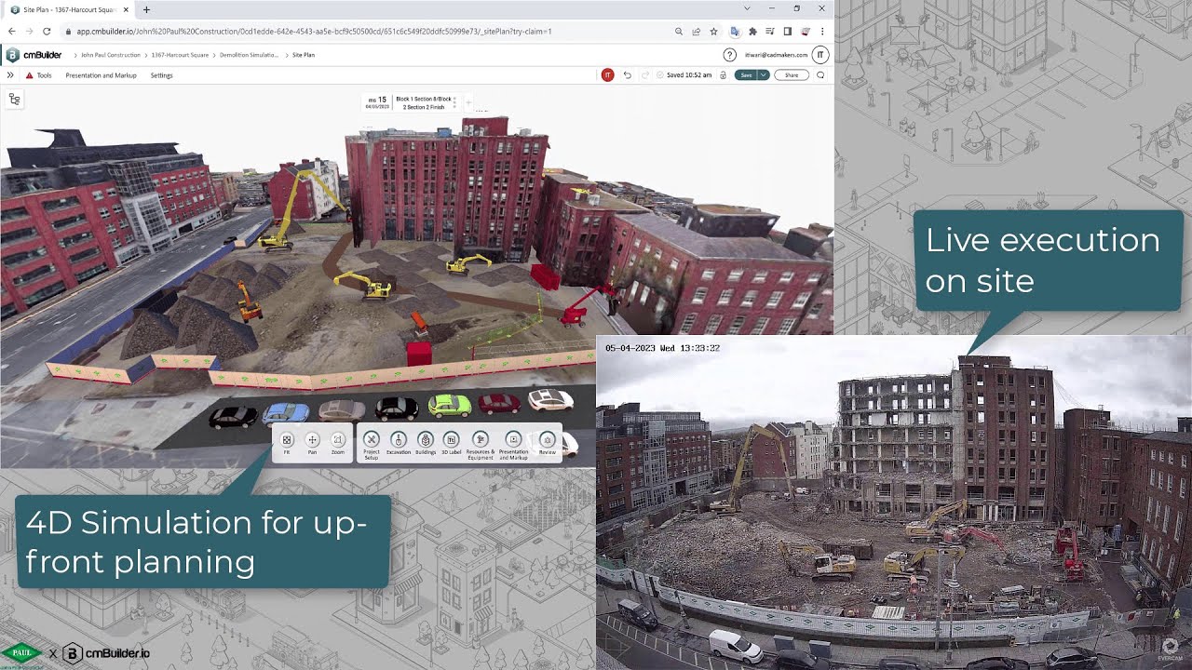Select the Zoom tool
The image size is (1192, 670).
[x=338, y=442]
